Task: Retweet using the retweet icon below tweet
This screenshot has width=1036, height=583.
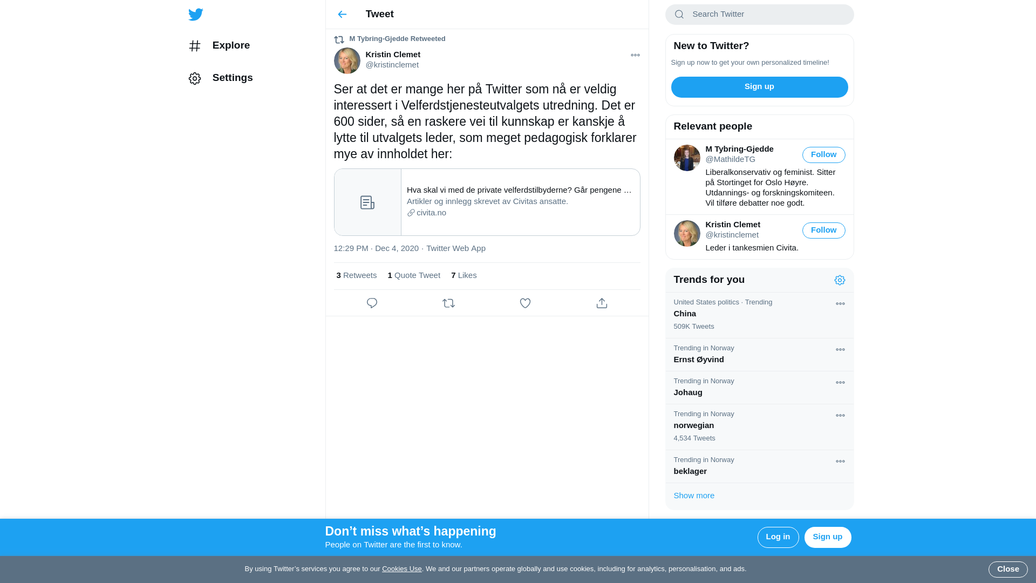Action: coord(448,303)
